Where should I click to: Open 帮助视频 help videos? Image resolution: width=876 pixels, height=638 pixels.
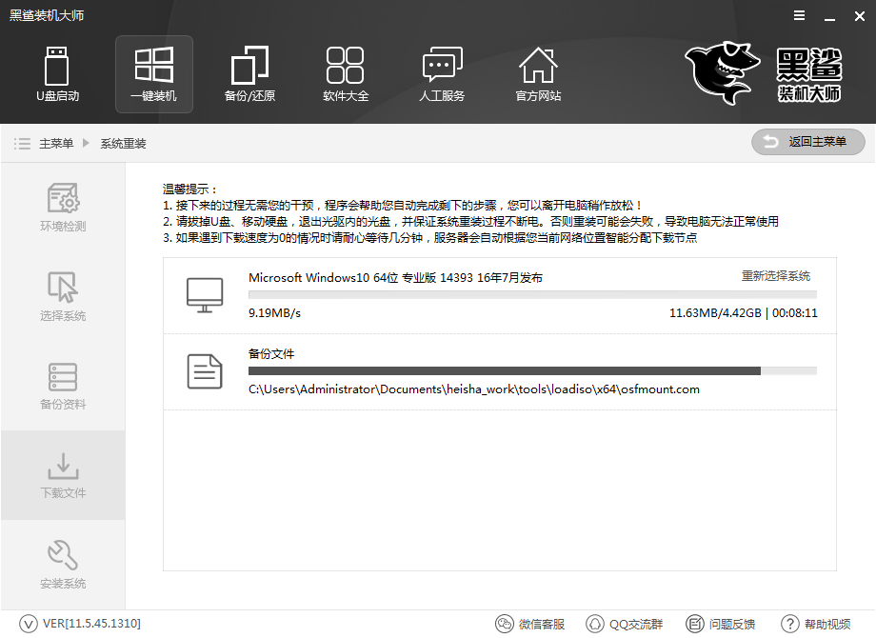point(816,624)
